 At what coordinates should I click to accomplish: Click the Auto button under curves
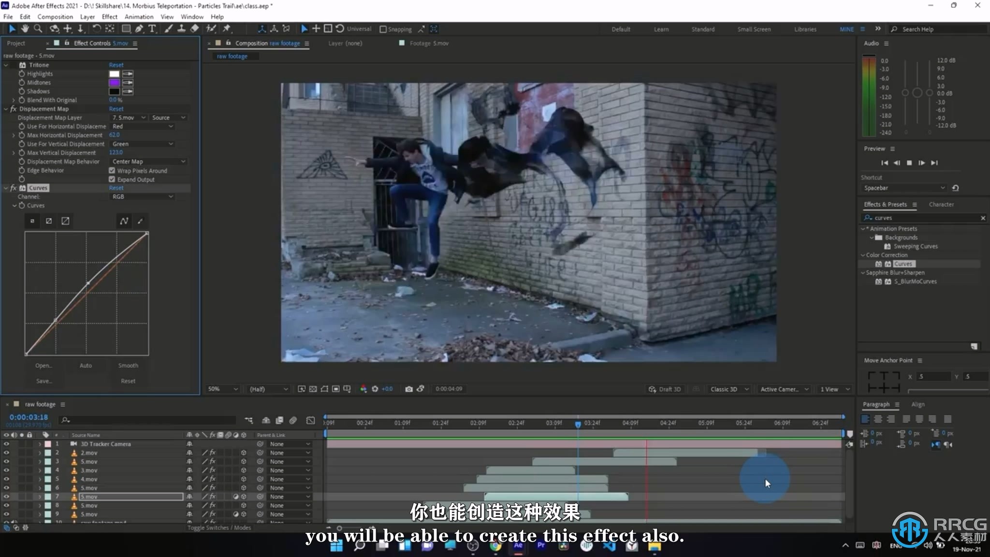click(86, 366)
